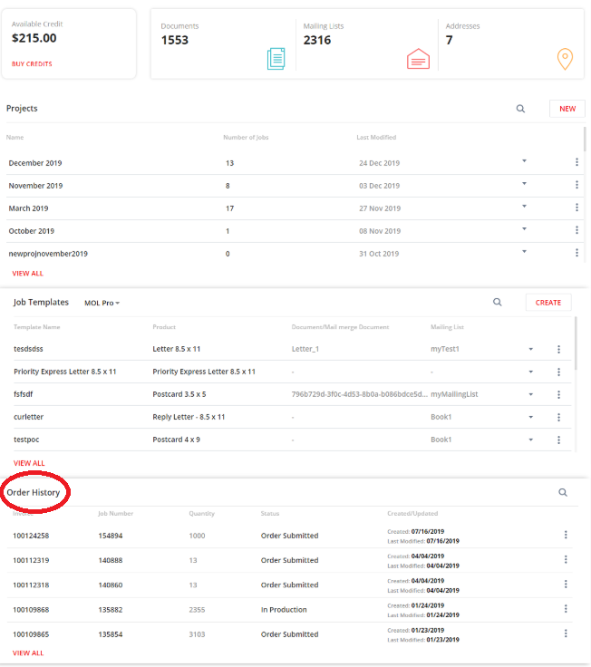This screenshot has width=591, height=667.
Task: Click the Mailing Lists envelope icon
Action: (x=418, y=59)
